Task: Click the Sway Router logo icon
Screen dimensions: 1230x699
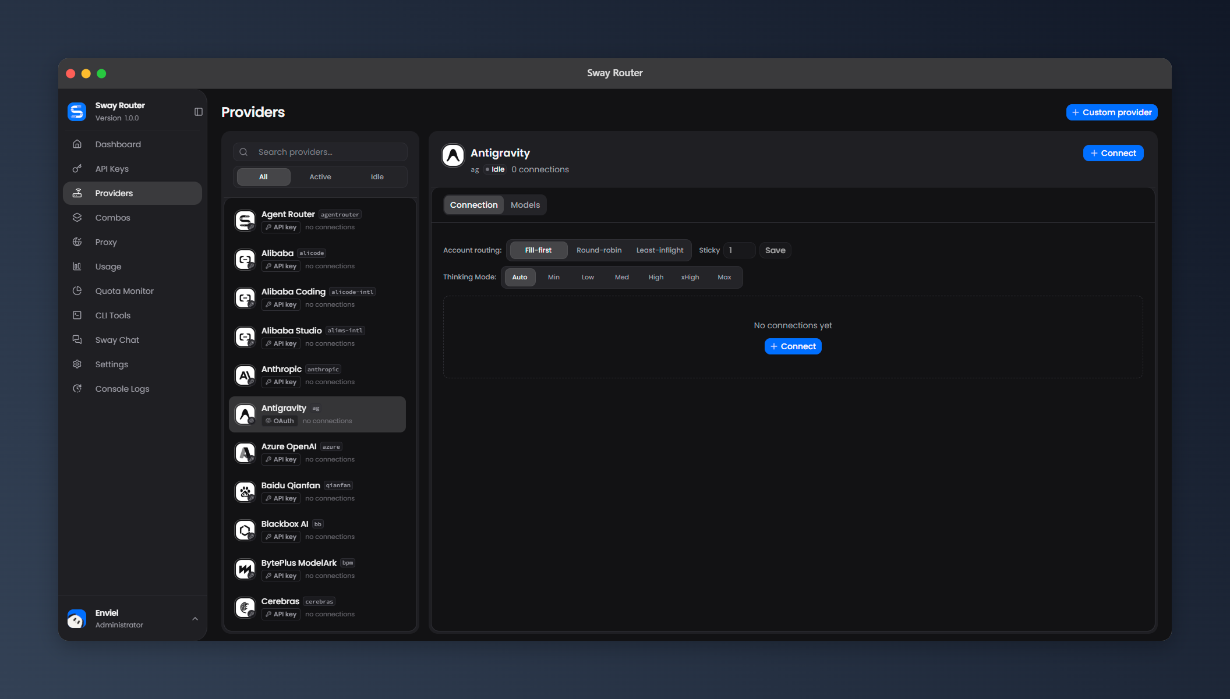Action: tap(77, 111)
